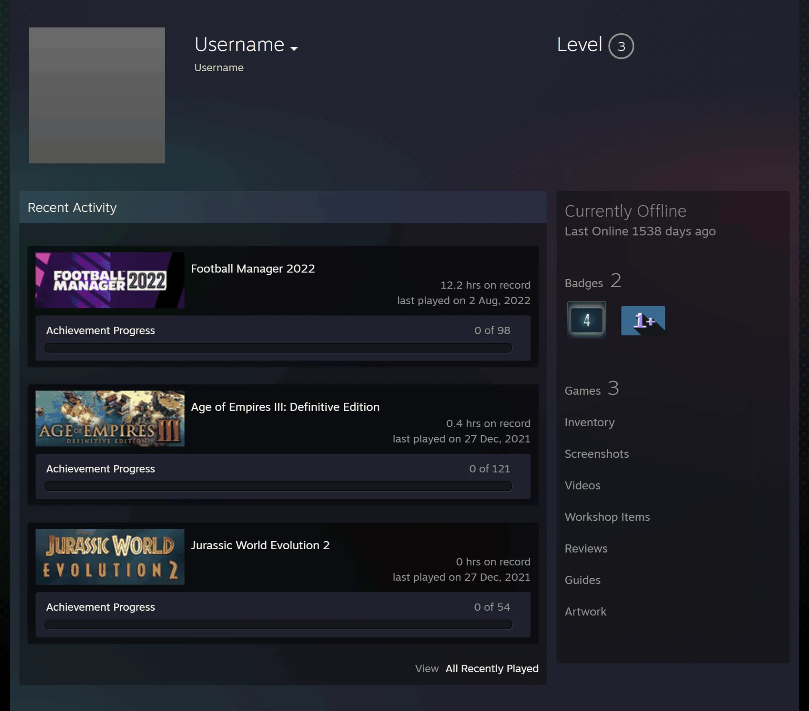Open the Jurassic World Evolution 2 title link
Image resolution: width=809 pixels, height=711 pixels.
click(x=260, y=545)
